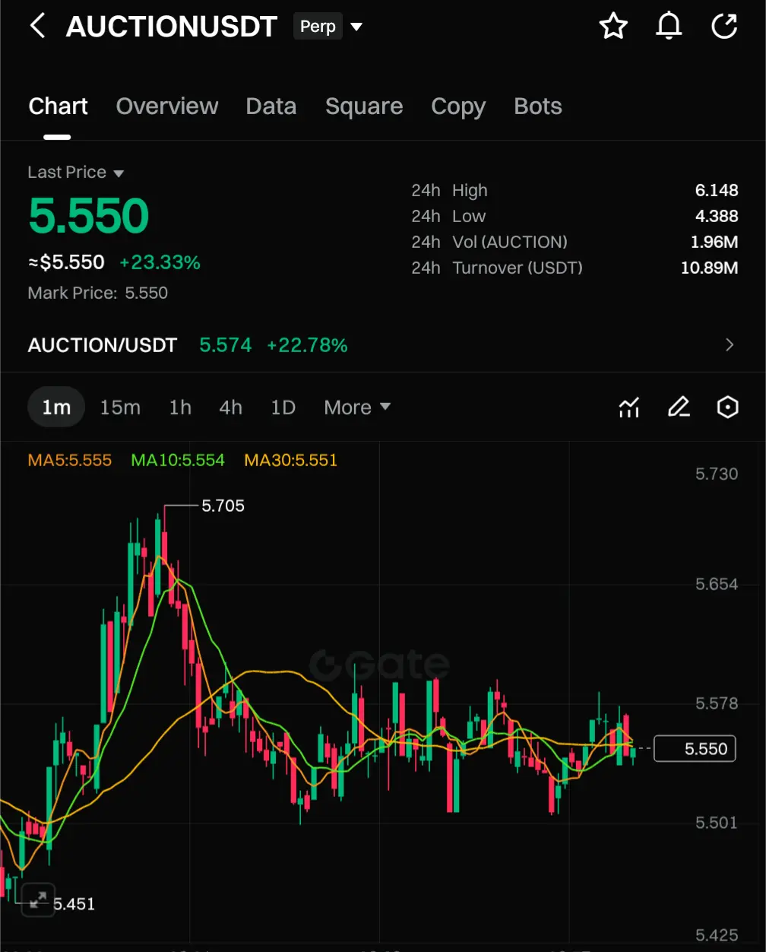Click the spot price 5.574

[x=226, y=345]
